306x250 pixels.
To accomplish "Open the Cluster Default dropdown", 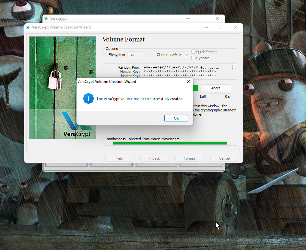I will coord(179,55).
